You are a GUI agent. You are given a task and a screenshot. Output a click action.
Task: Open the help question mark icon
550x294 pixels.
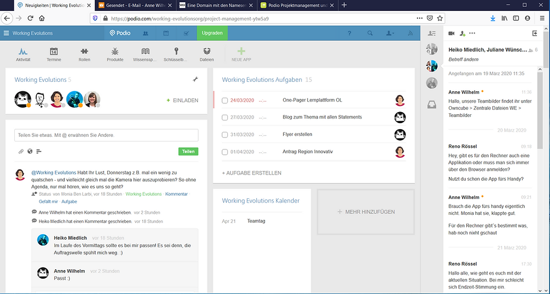(349, 34)
